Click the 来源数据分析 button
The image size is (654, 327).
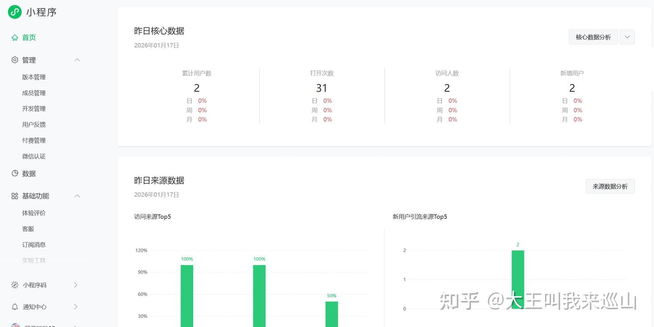coord(610,186)
